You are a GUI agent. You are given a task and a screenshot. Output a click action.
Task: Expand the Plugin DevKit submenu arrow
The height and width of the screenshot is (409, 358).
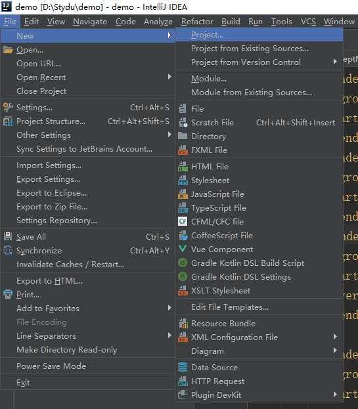tap(335, 394)
